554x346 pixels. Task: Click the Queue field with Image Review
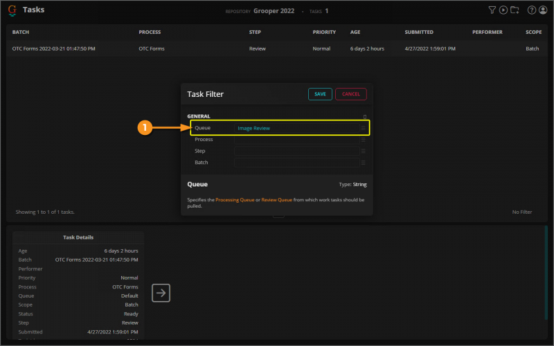296,128
